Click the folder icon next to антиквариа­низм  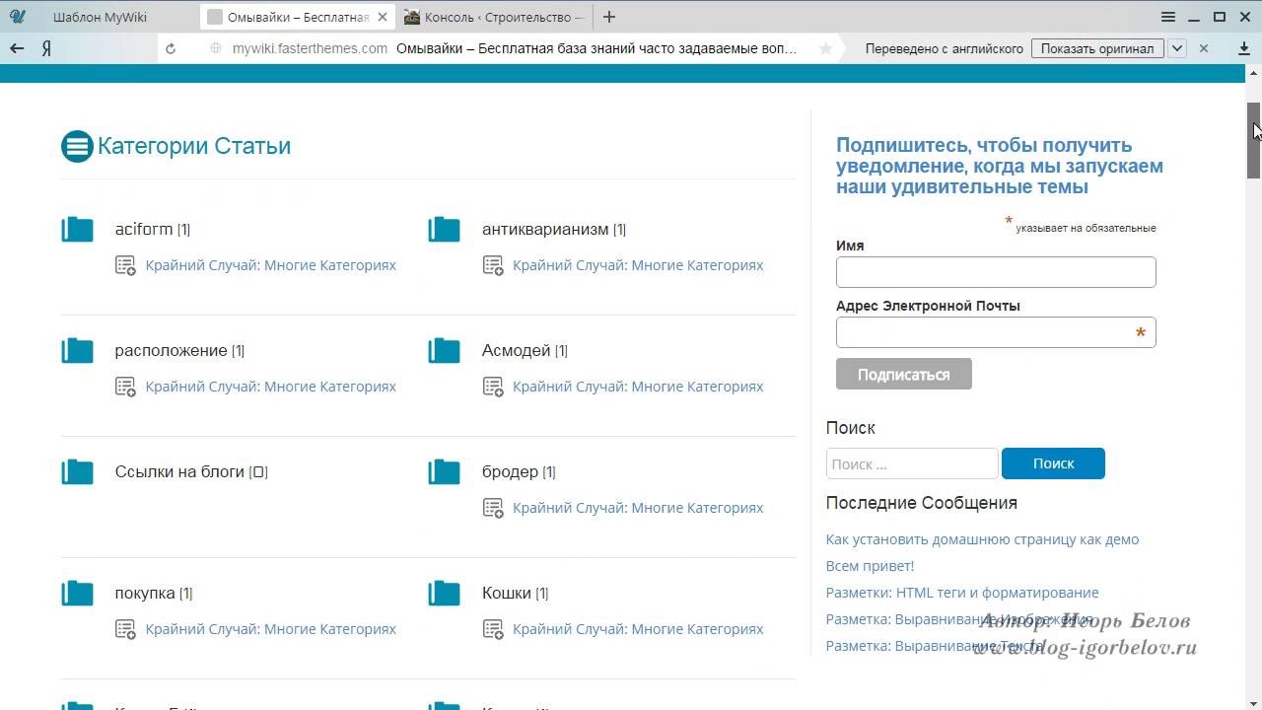point(444,230)
